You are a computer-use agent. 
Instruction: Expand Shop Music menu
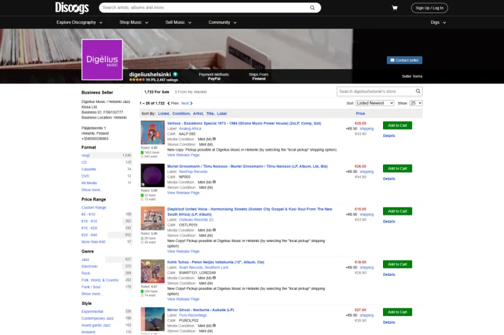pyautogui.click(x=134, y=23)
